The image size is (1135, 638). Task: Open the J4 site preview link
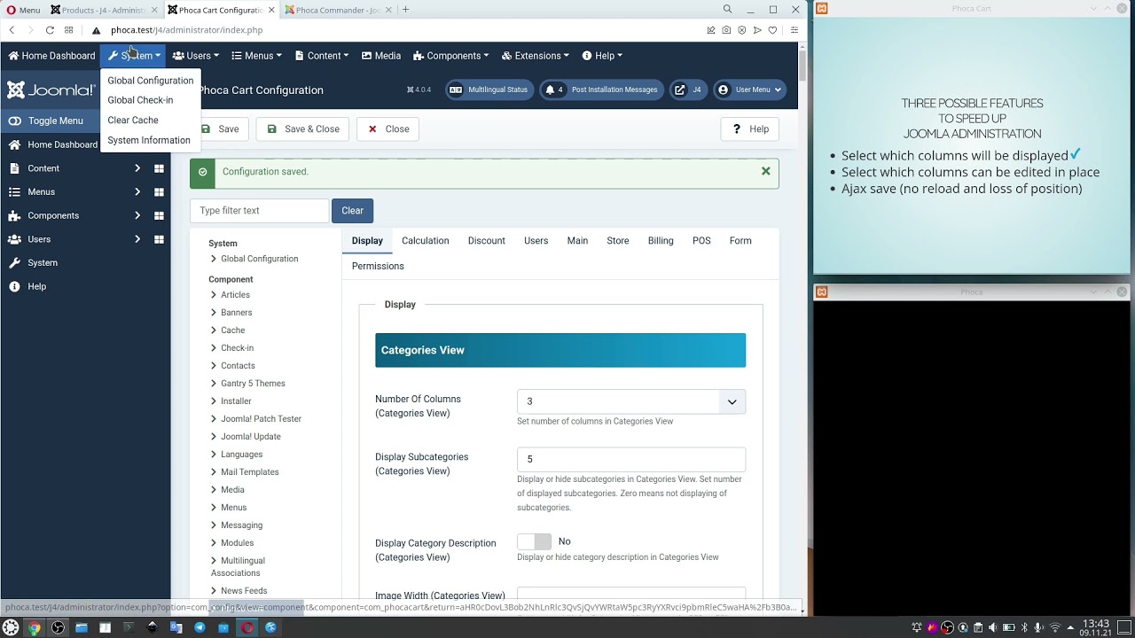click(687, 89)
